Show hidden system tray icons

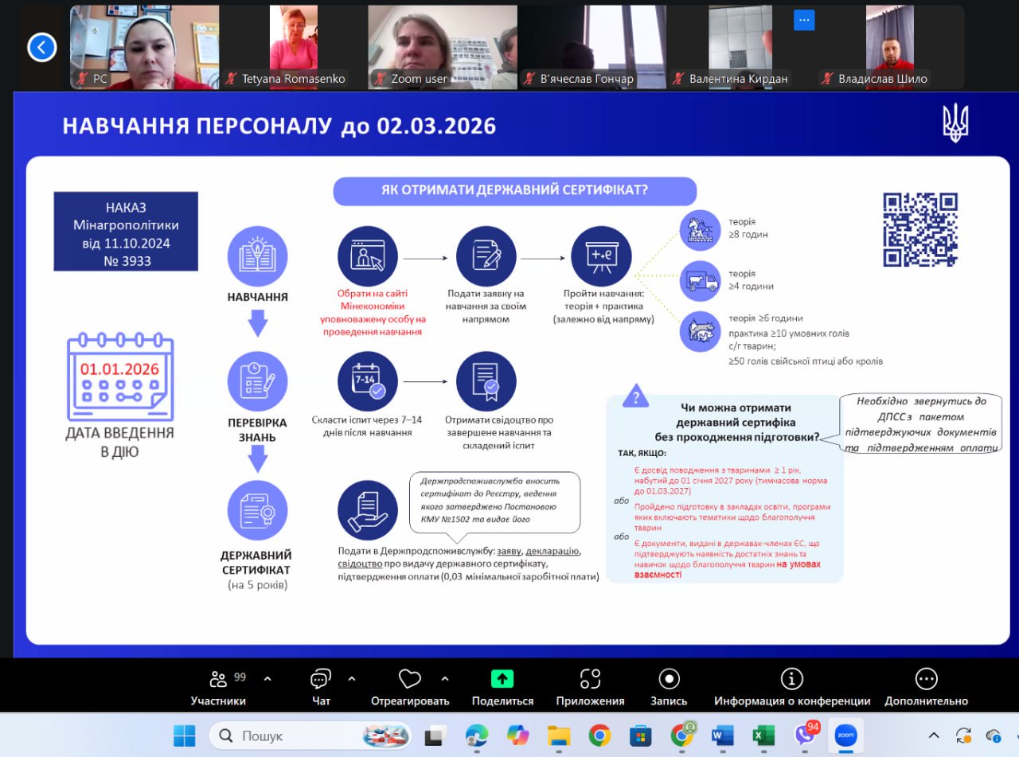click(935, 736)
